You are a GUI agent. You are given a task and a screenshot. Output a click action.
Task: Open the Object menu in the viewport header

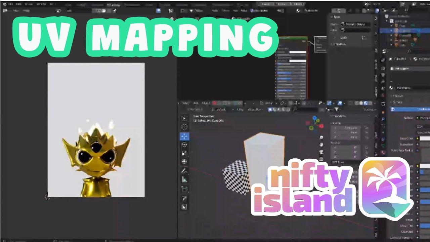click(x=206, y=104)
